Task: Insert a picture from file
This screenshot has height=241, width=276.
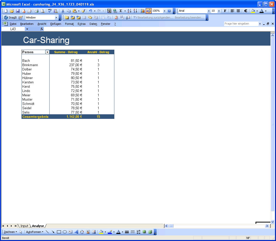Action: coord(94,232)
